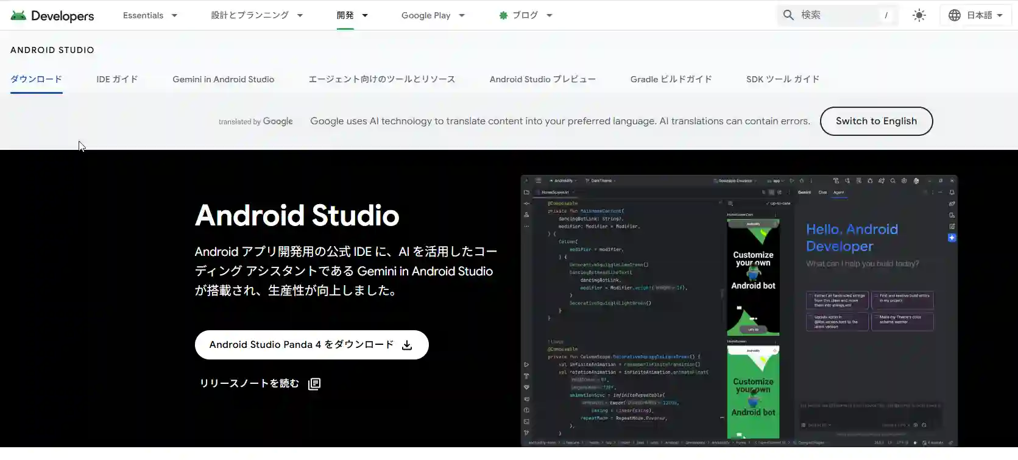Click the 検索 search field
The image size is (1018, 460).
838,15
